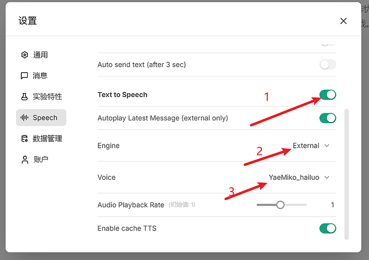Switch to the 实验特性 tab
This screenshot has width=369, height=260.
(x=41, y=96)
